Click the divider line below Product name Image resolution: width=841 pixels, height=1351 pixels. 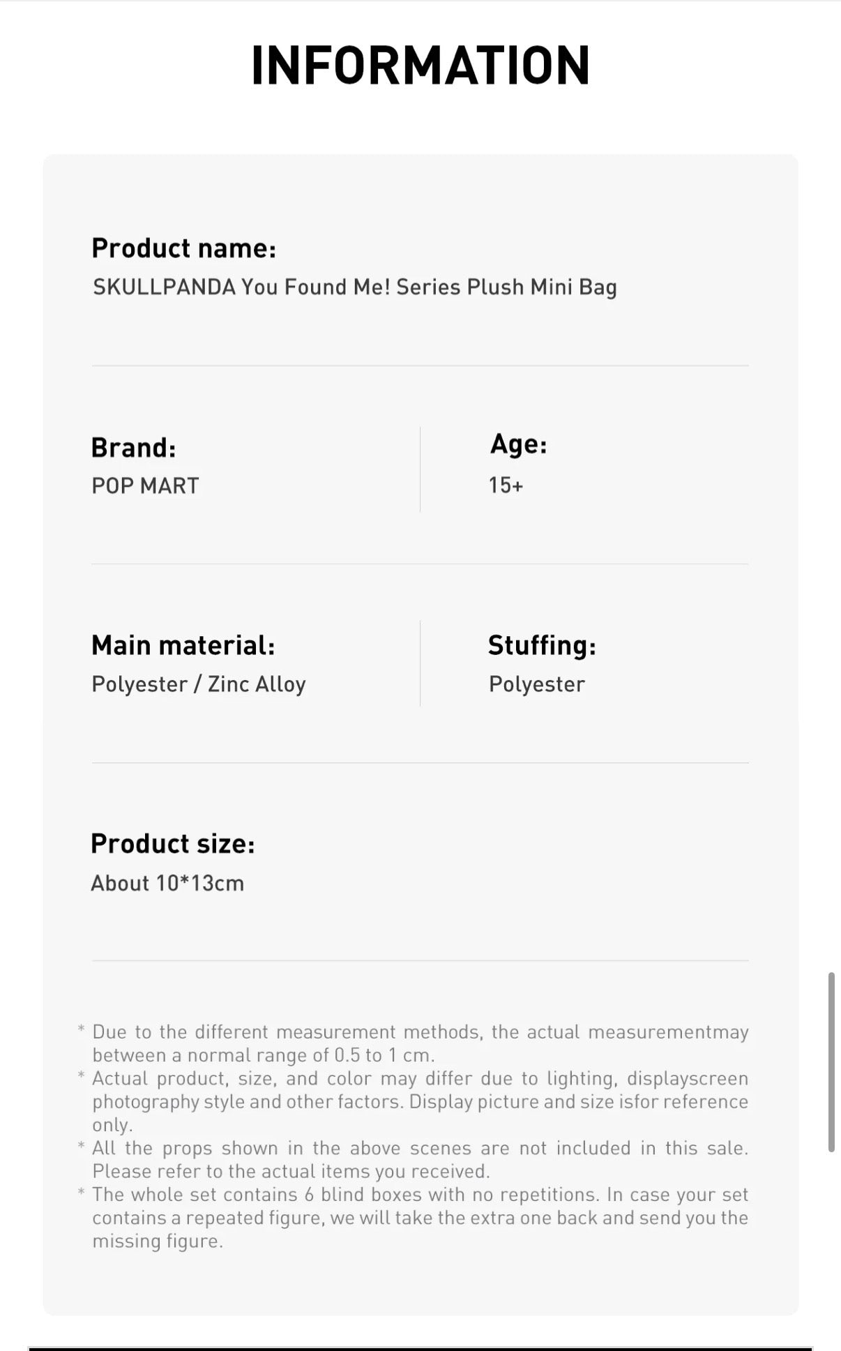tap(420, 365)
